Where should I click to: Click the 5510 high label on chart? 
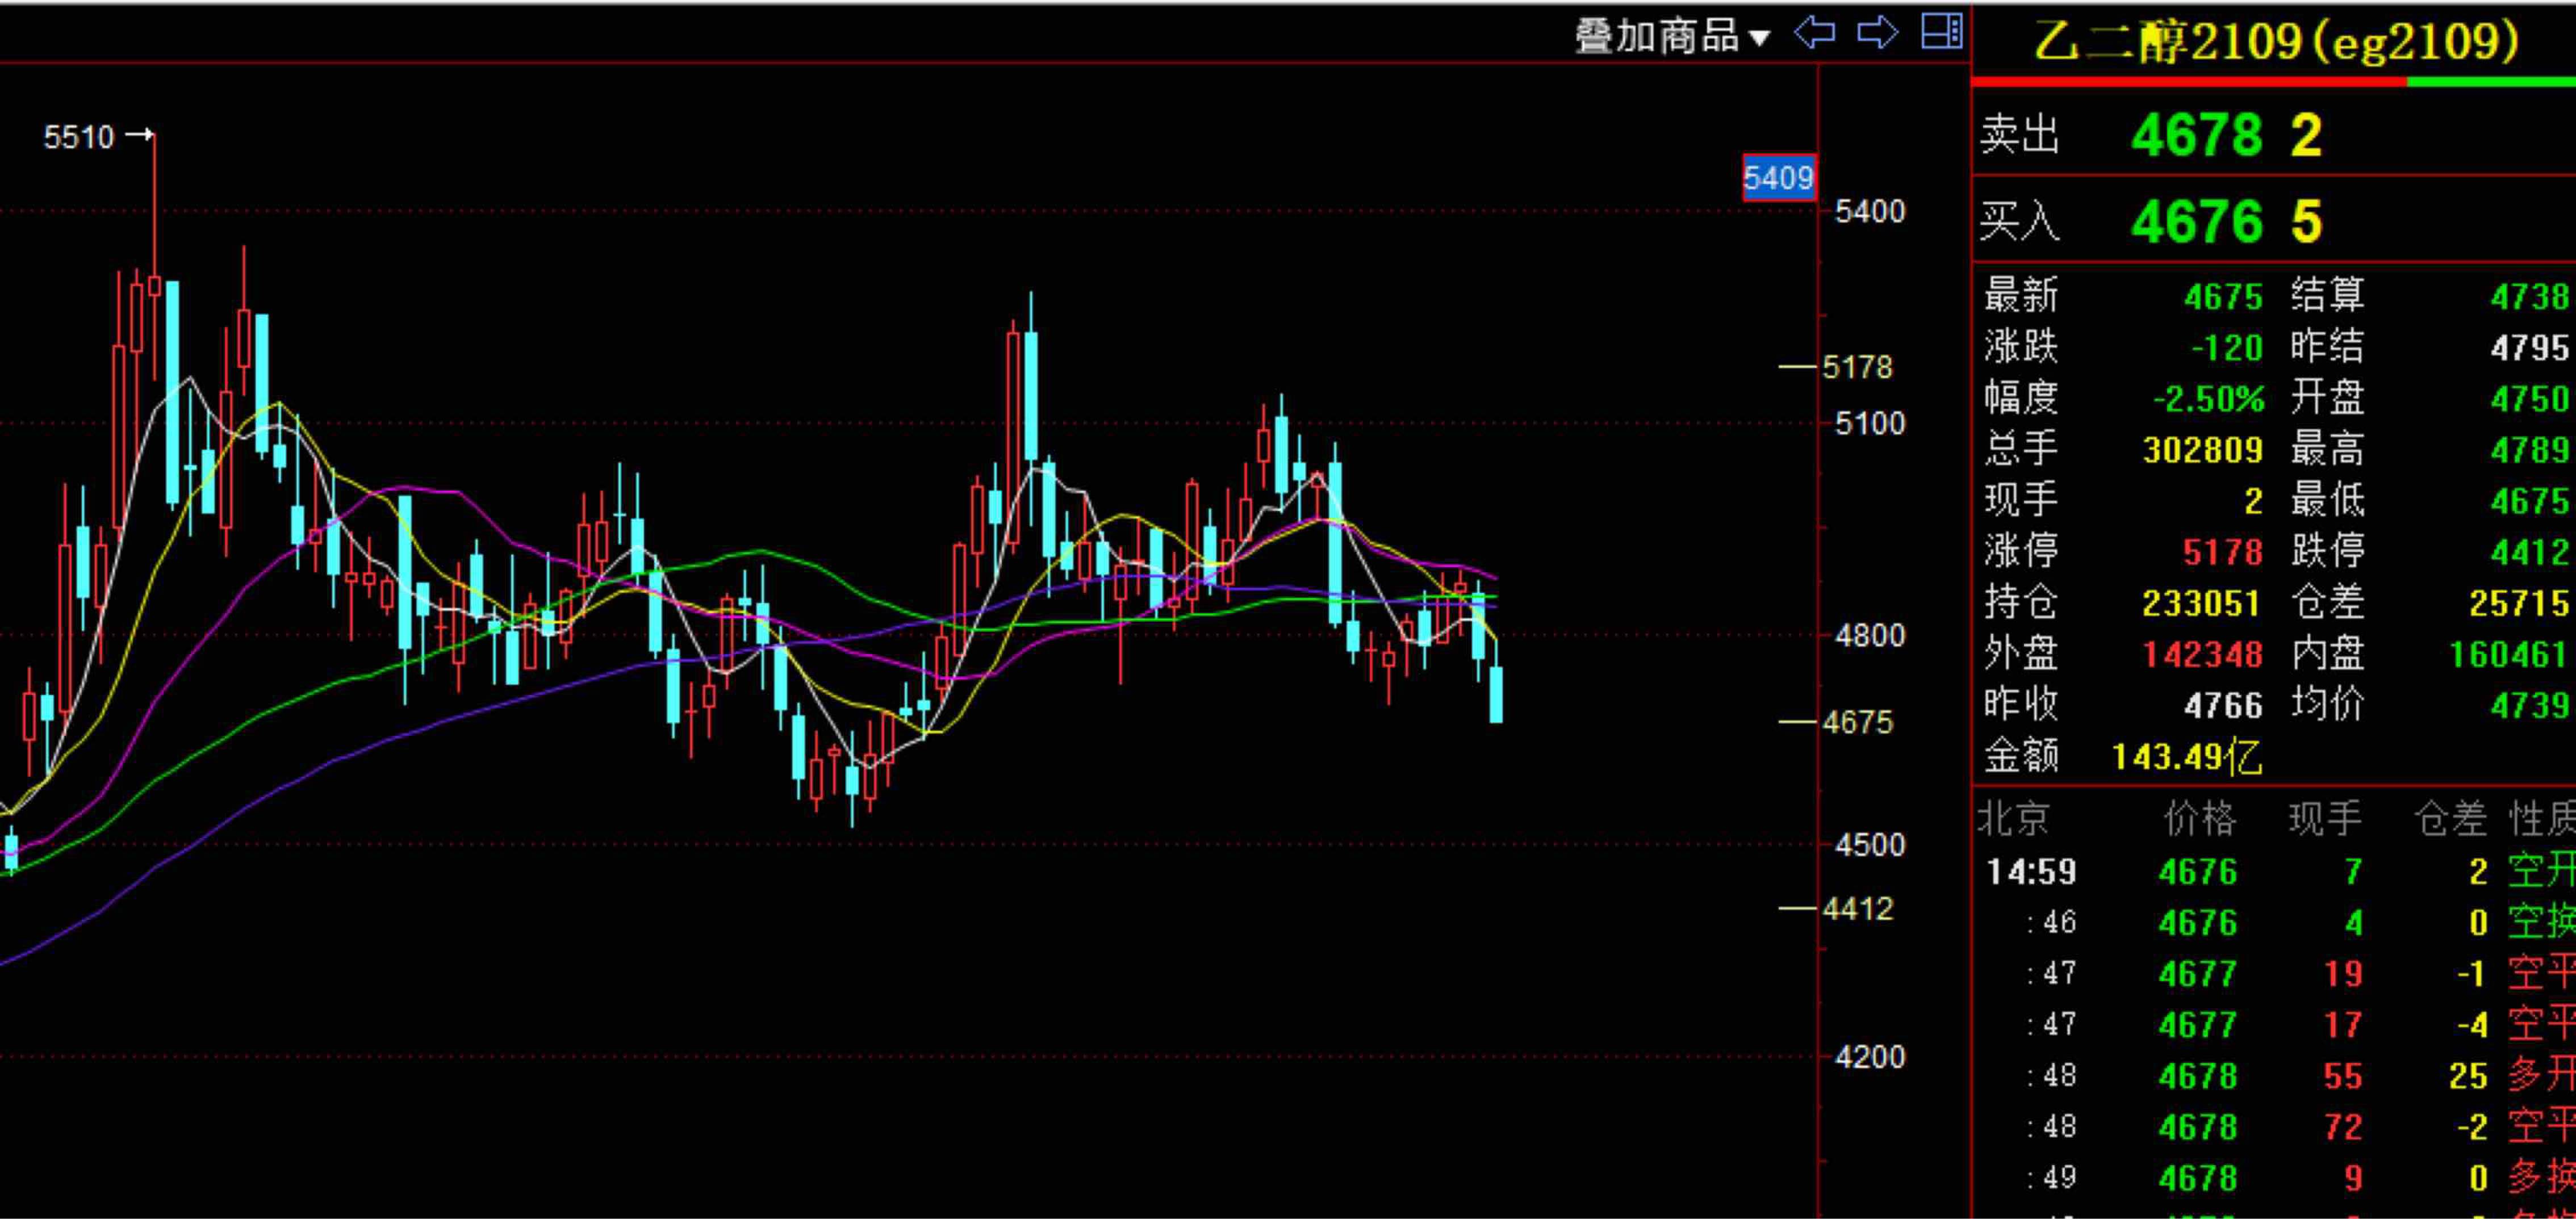point(79,136)
